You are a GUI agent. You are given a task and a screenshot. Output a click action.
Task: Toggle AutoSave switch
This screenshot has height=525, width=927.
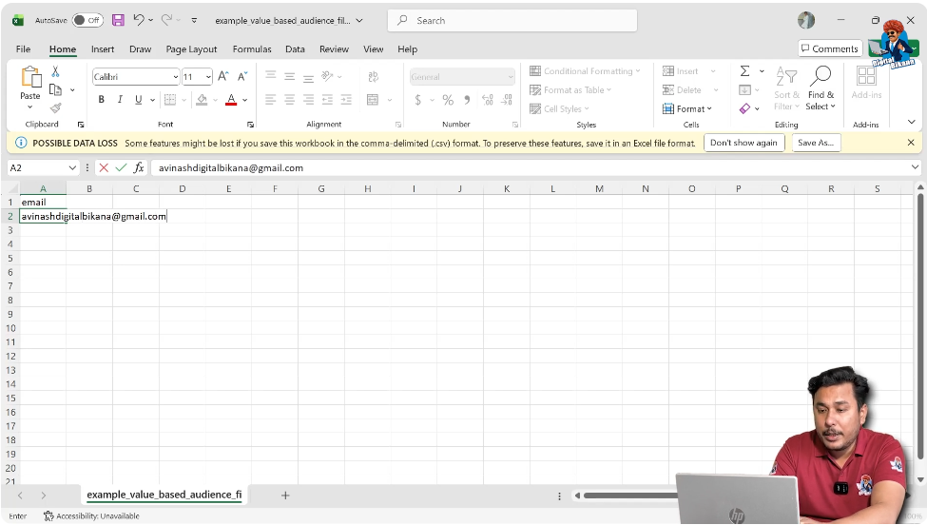[87, 20]
